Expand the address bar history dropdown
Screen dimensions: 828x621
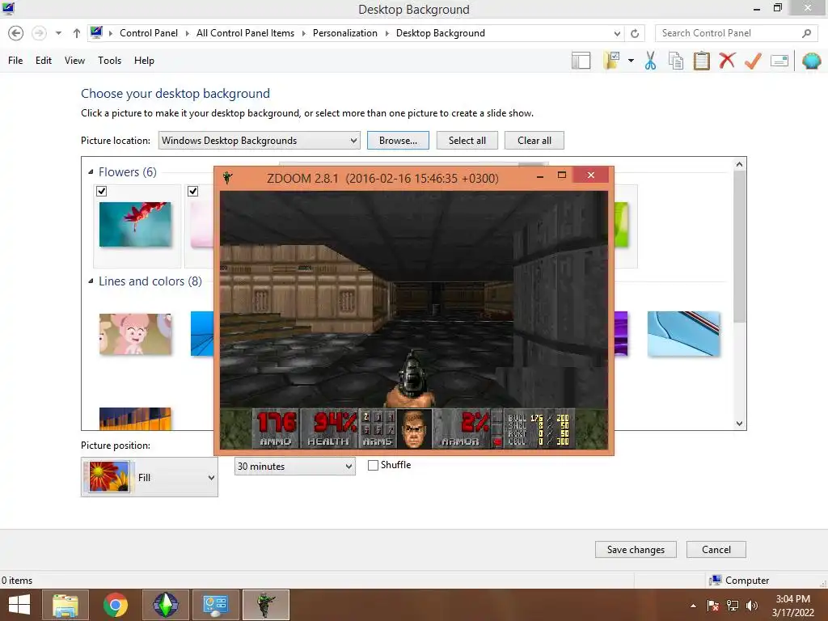pos(617,33)
